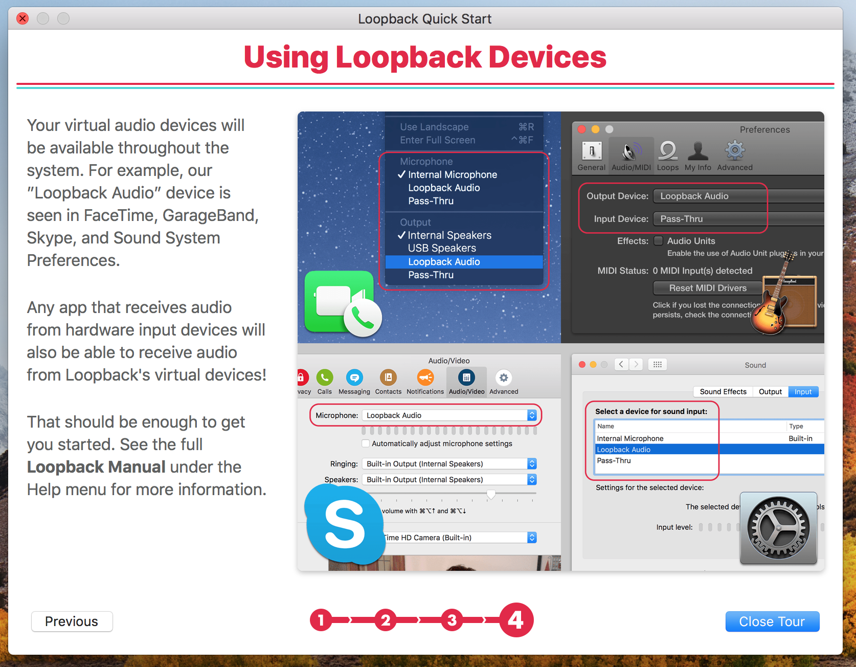Select Internal Microphone in FaceTime menu
The height and width of the screenshot is (667, 856).
[464, 174]
